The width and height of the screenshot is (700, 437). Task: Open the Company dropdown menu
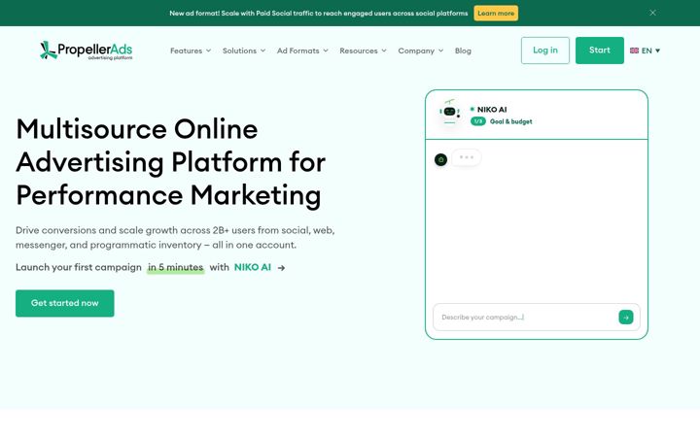click(x=421, y=50)
